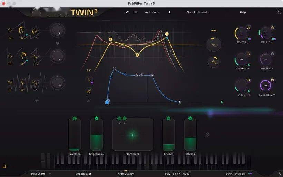This screenshot has height=177, width=283.
Task: Toggle oscillator 1 power button
Action: tap(10, 38)
